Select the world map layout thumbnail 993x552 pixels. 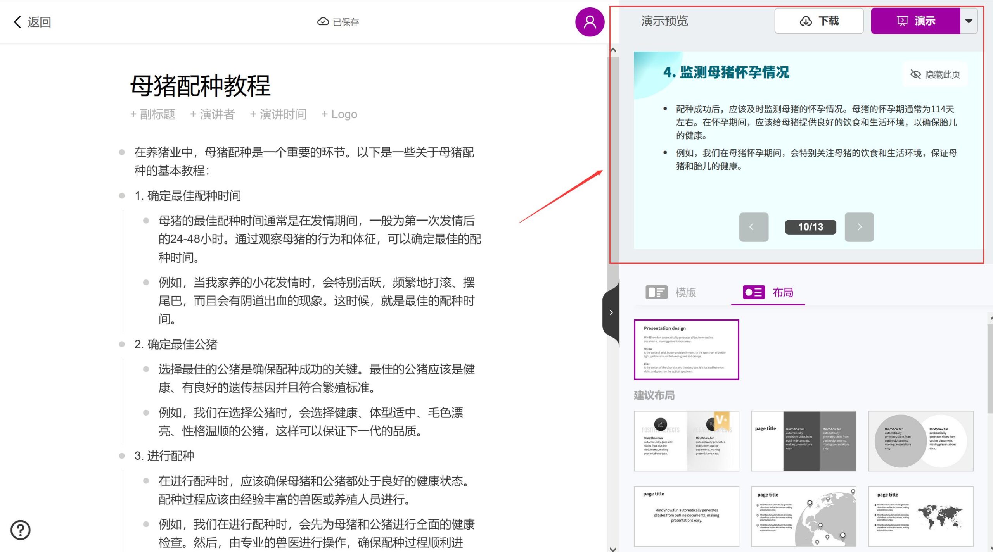click(x=920, y=516)
